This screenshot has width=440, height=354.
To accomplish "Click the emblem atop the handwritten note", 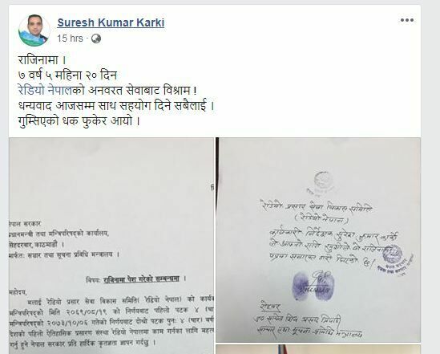I will (323, 181).
